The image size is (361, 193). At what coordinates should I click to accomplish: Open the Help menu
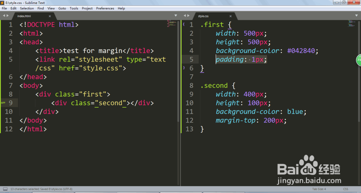[x=121, y=8]
